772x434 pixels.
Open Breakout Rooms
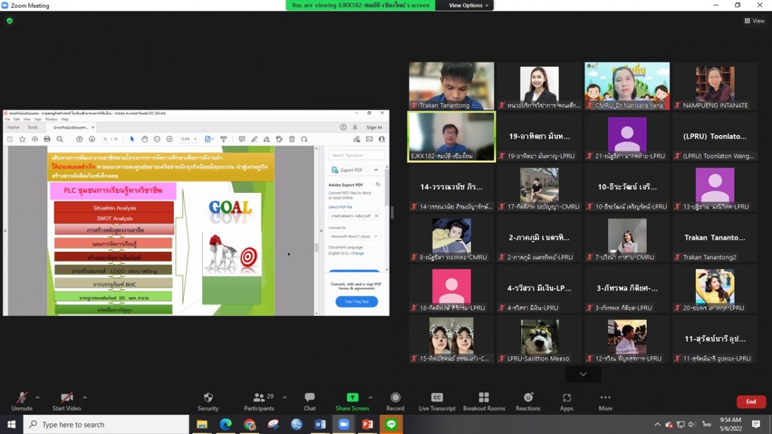(484, 398)
